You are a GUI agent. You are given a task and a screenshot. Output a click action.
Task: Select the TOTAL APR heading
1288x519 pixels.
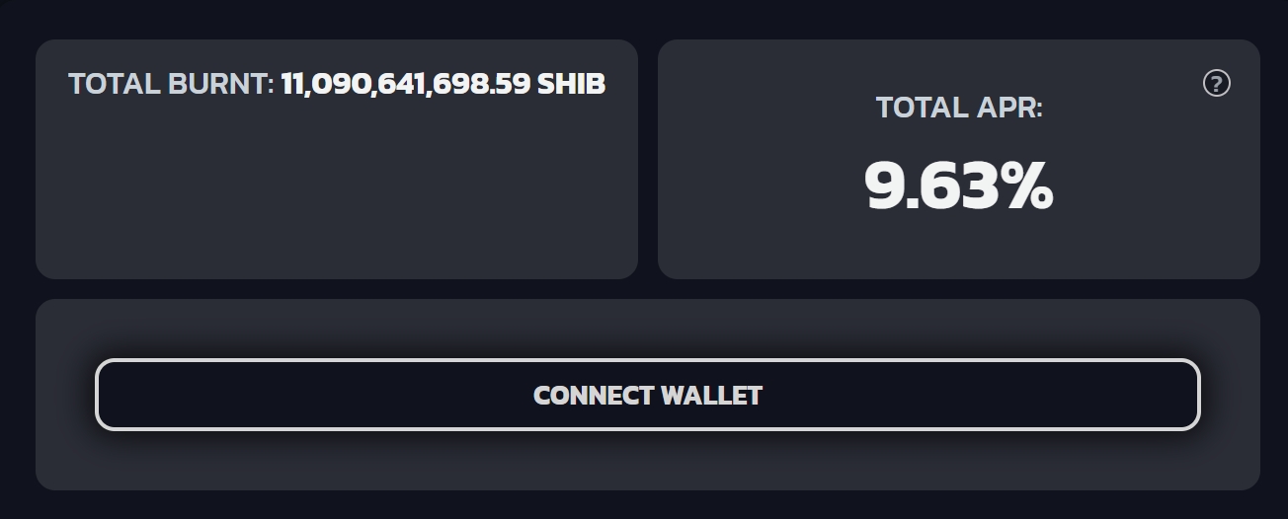click(x=959, y=108)
